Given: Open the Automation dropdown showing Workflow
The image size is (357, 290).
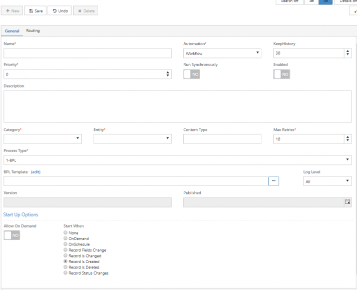Looking at the screenshot, I should 222,53.
